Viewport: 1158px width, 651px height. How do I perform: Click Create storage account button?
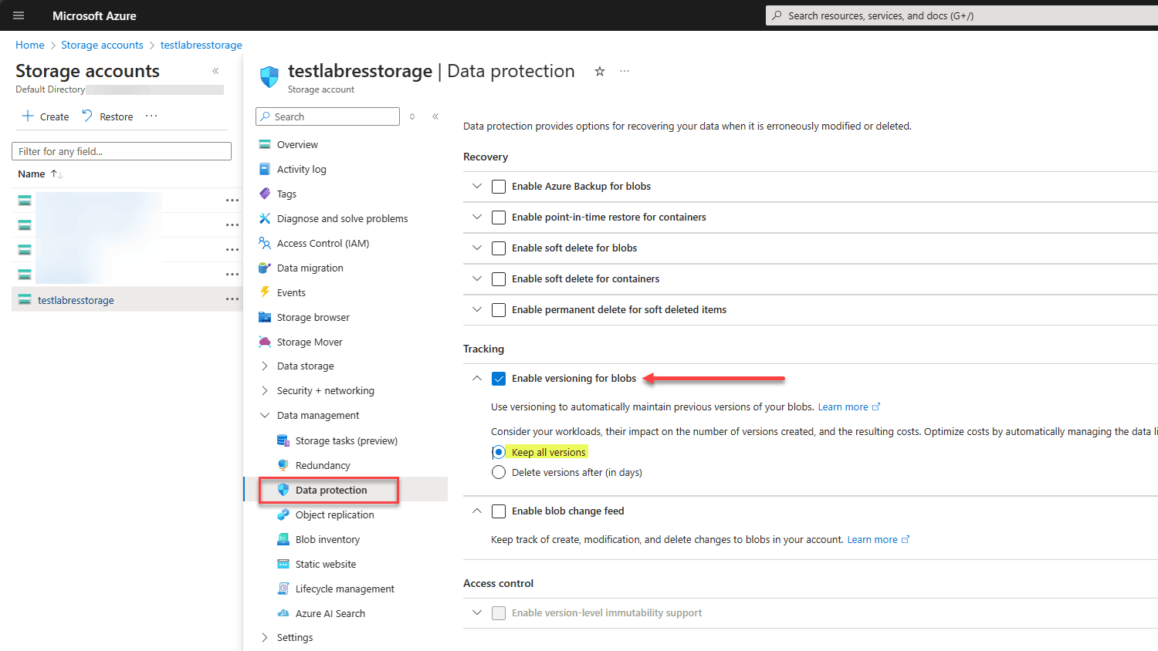[46, 116]
